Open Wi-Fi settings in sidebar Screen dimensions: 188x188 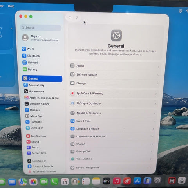coord(28,49)
